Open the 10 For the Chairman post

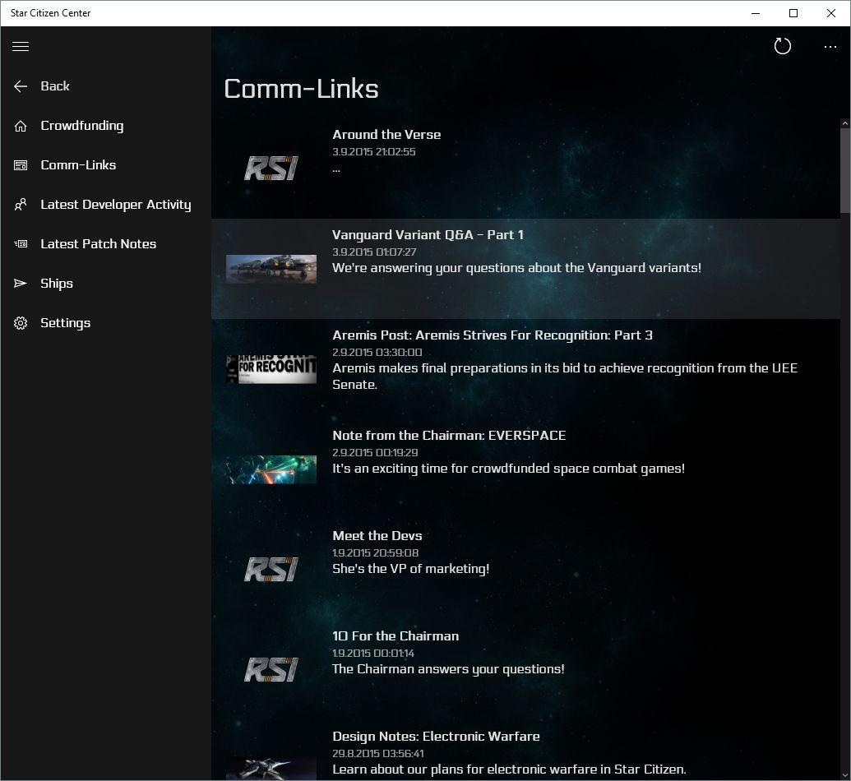point(525,670)
